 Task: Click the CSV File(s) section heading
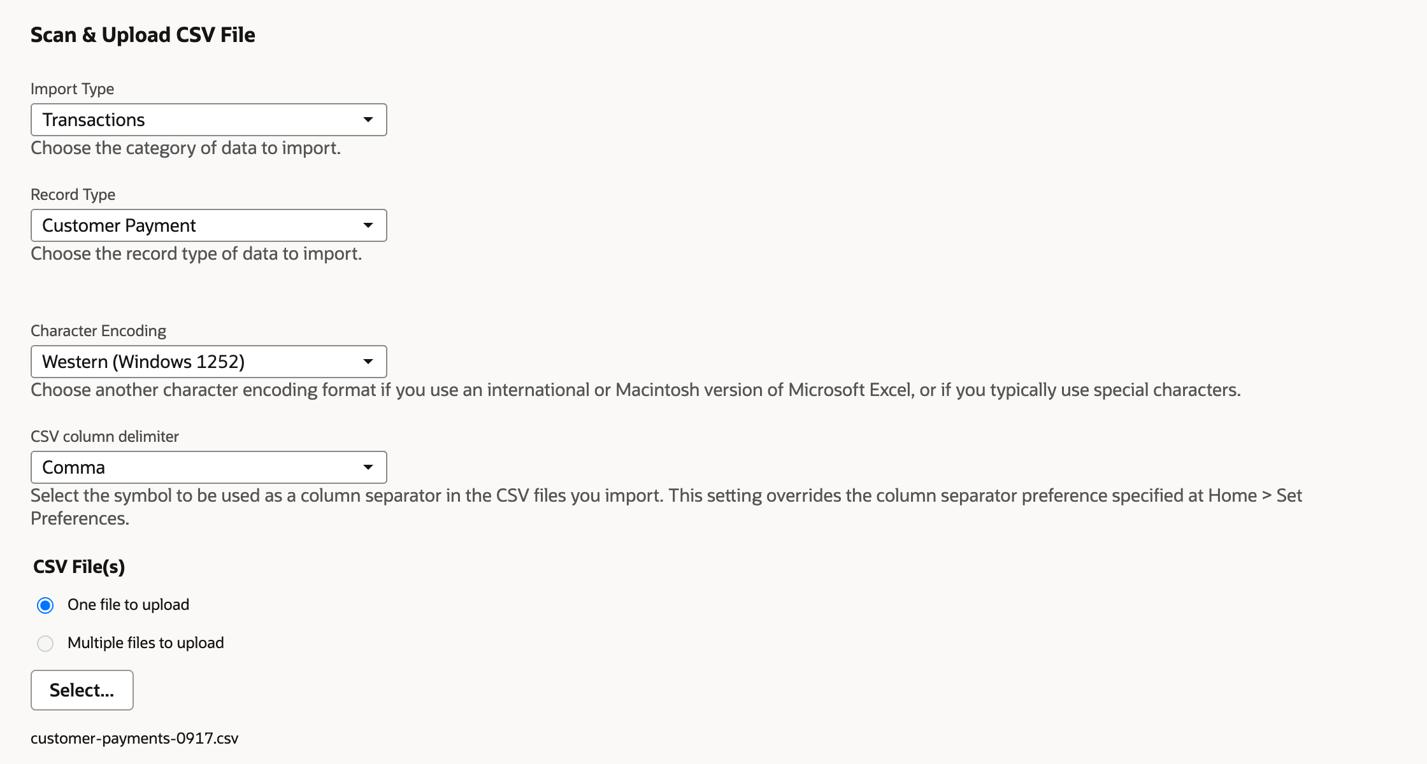tap(79, 567)
